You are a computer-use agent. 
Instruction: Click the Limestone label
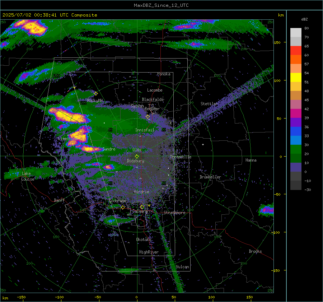coord(67,139)
